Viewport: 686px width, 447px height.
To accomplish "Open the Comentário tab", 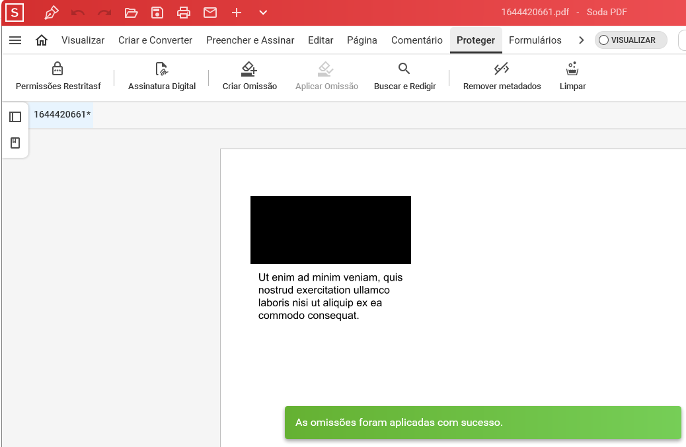I will (x=417, y=40).
